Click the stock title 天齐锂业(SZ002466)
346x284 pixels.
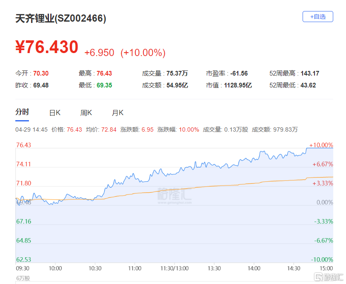click(61, 18)
